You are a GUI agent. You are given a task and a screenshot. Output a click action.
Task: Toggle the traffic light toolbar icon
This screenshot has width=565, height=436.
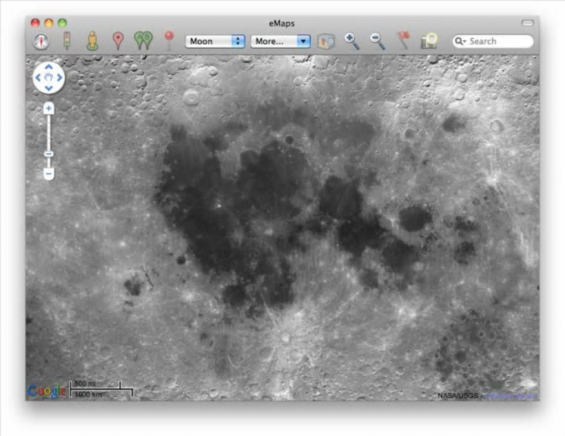click(66, 40)
